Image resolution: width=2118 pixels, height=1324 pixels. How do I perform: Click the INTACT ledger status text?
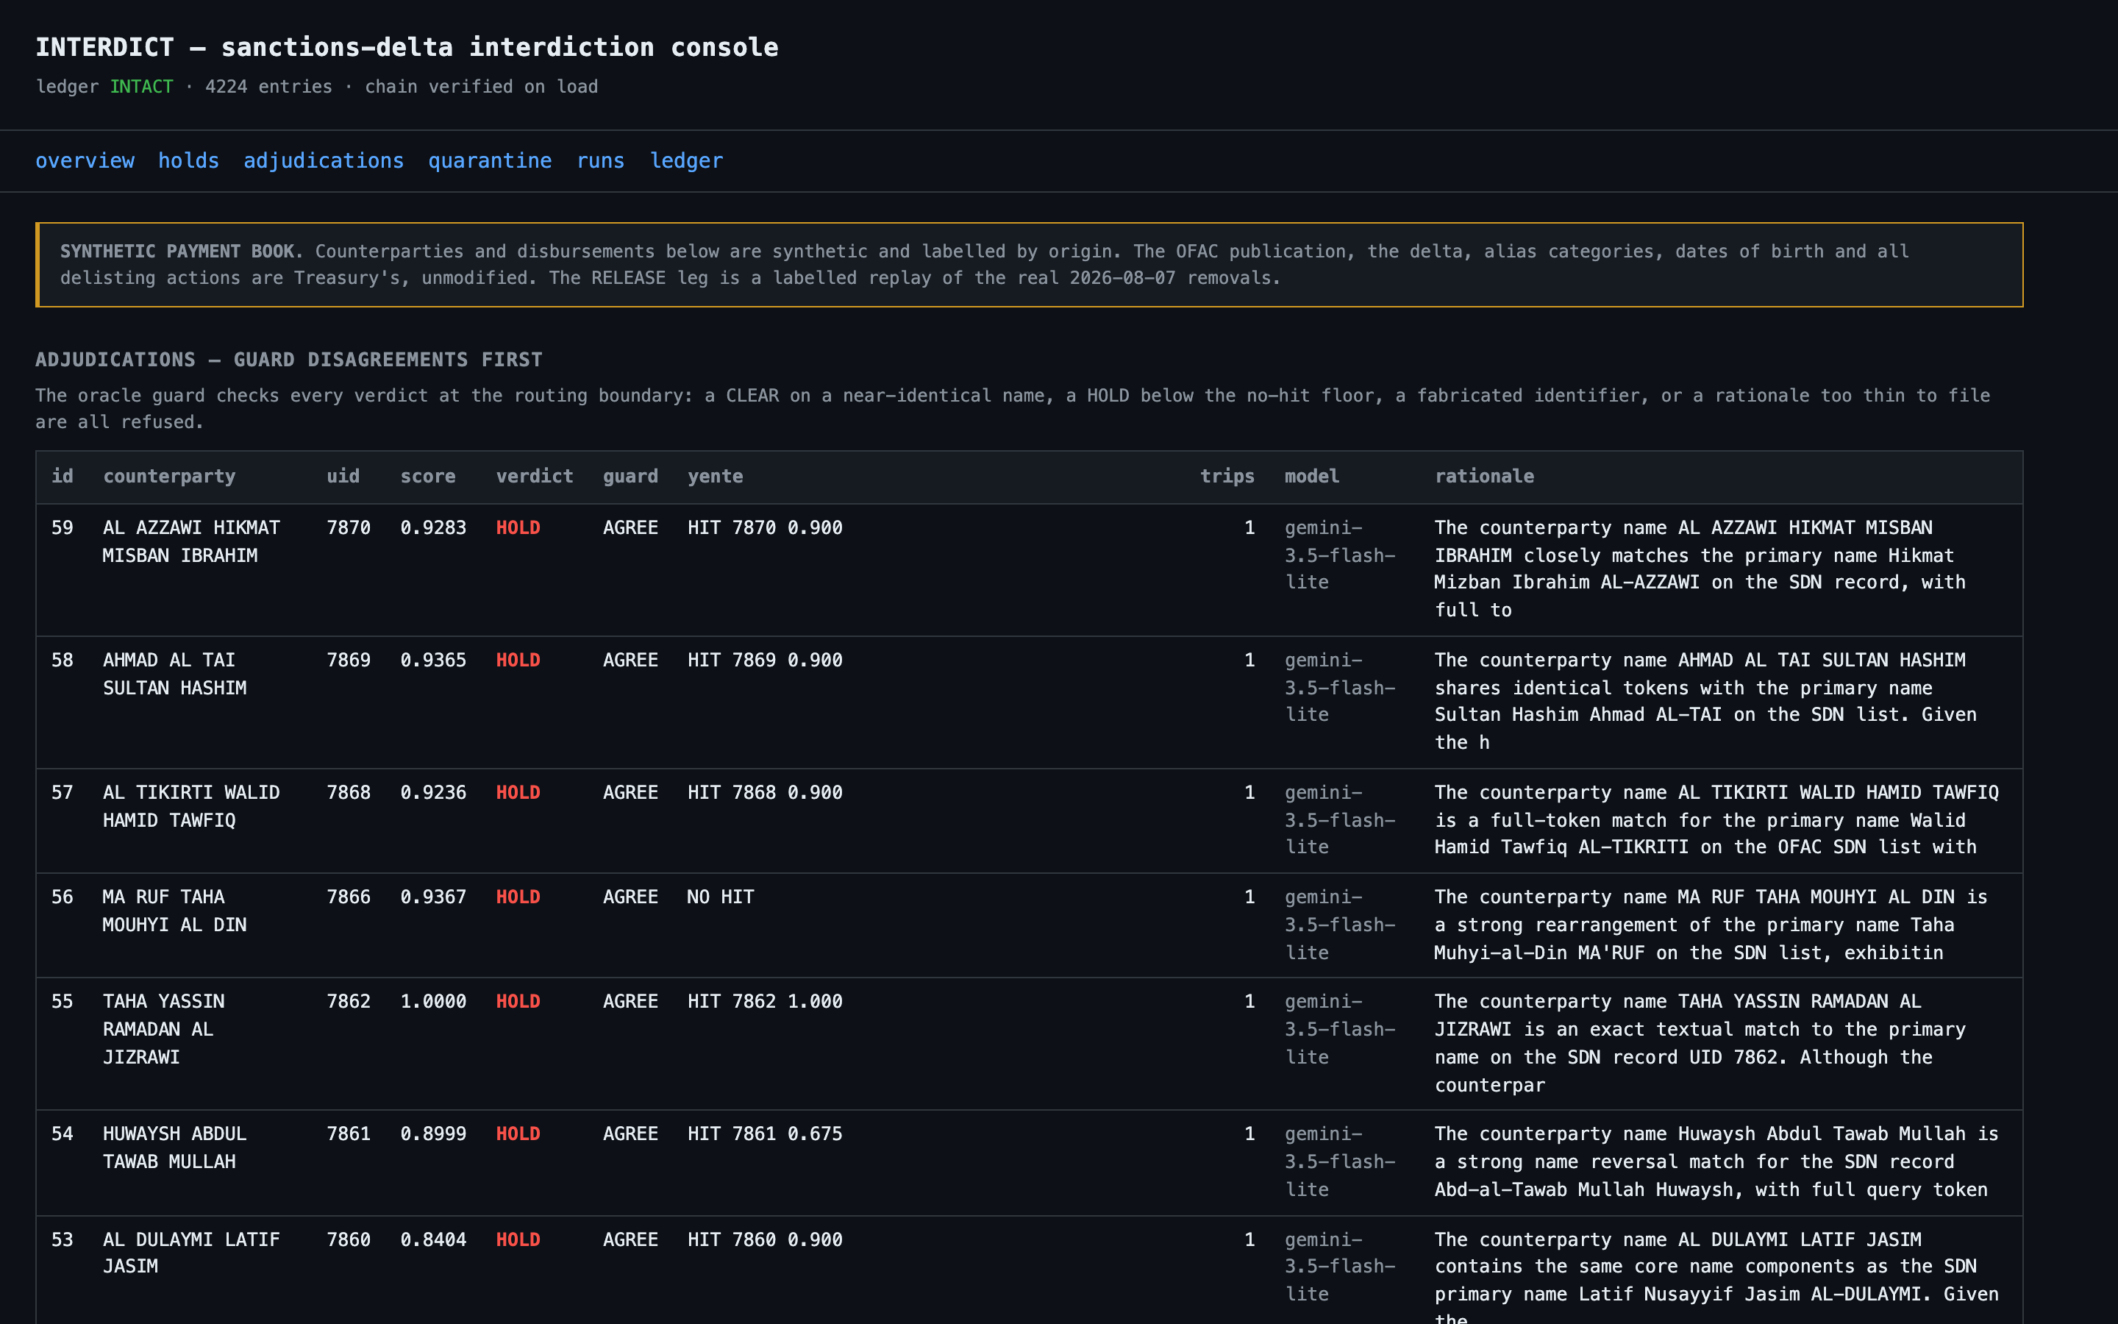[x=141, y=87]
